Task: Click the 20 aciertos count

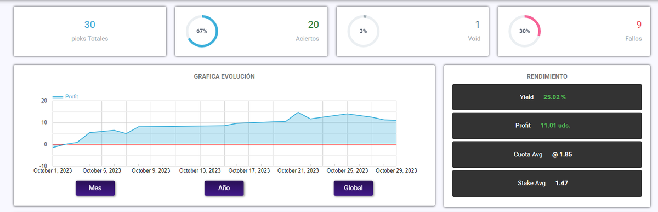Action: pos(313,25)
